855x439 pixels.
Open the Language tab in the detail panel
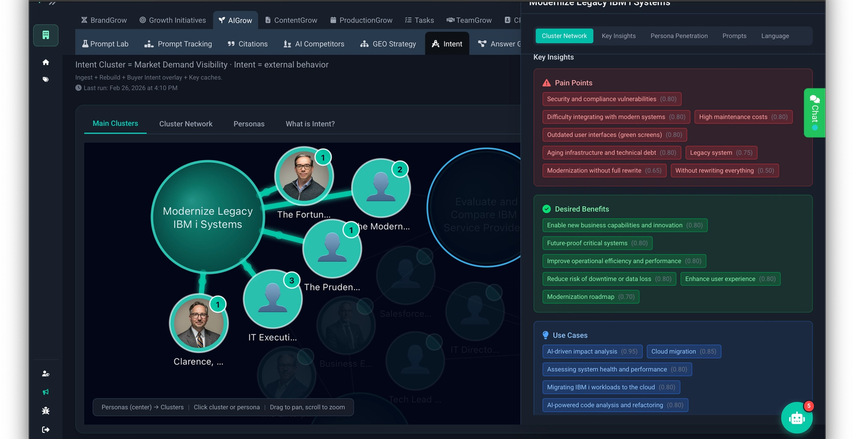click(775, 36)
